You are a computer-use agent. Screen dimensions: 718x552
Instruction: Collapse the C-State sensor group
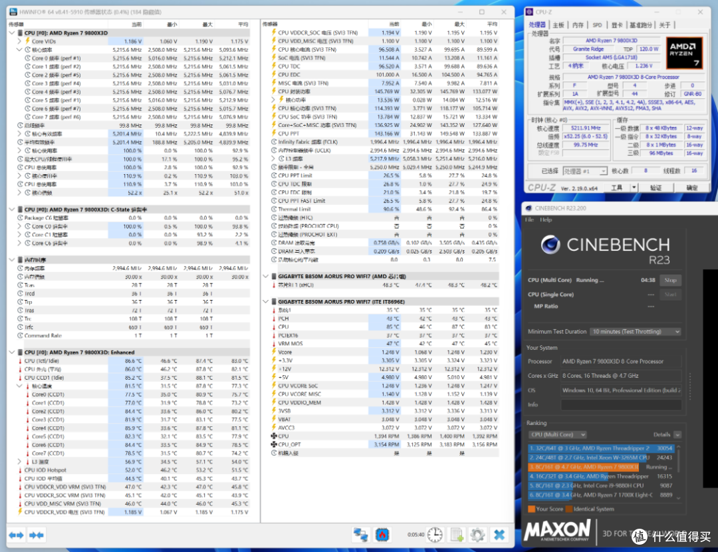(12, 209)
